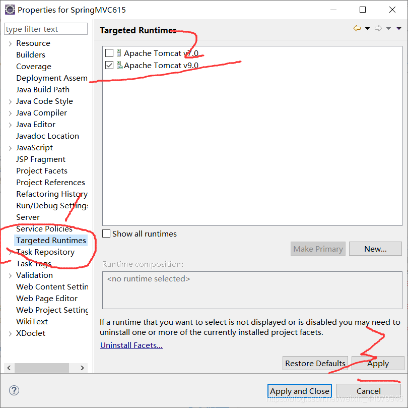Click the Apply and Close button

tap(300, 391)
